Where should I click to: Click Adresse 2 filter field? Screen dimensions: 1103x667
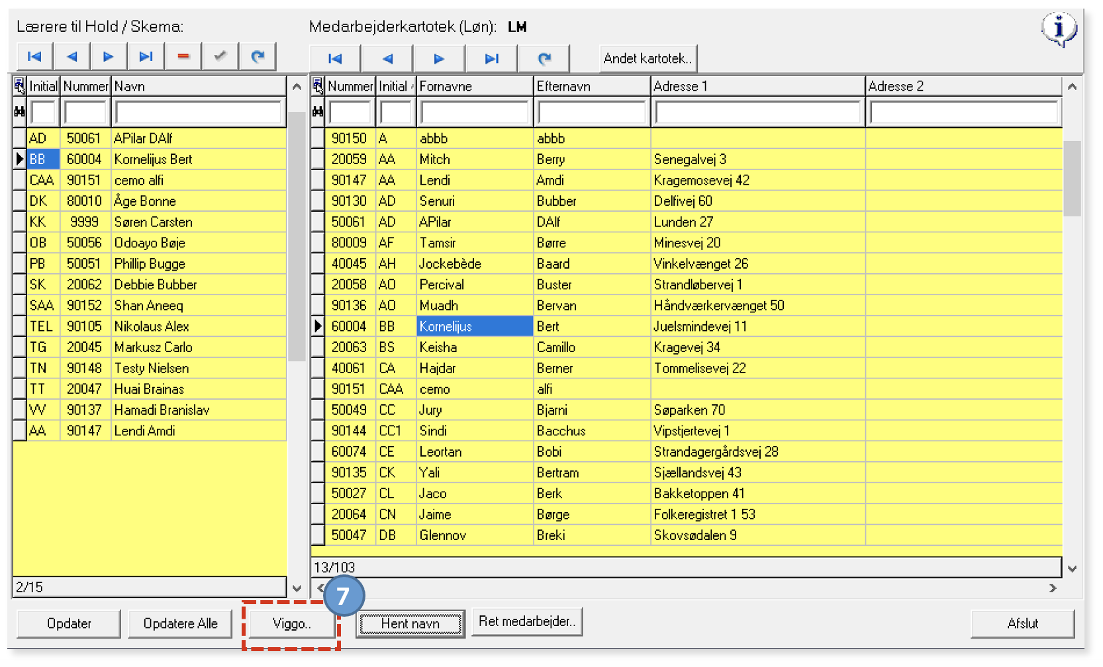pyautogui.click(x=963, y=112)
